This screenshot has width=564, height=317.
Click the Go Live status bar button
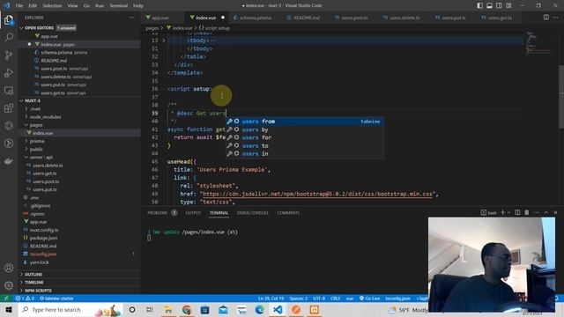coord(369,299)
